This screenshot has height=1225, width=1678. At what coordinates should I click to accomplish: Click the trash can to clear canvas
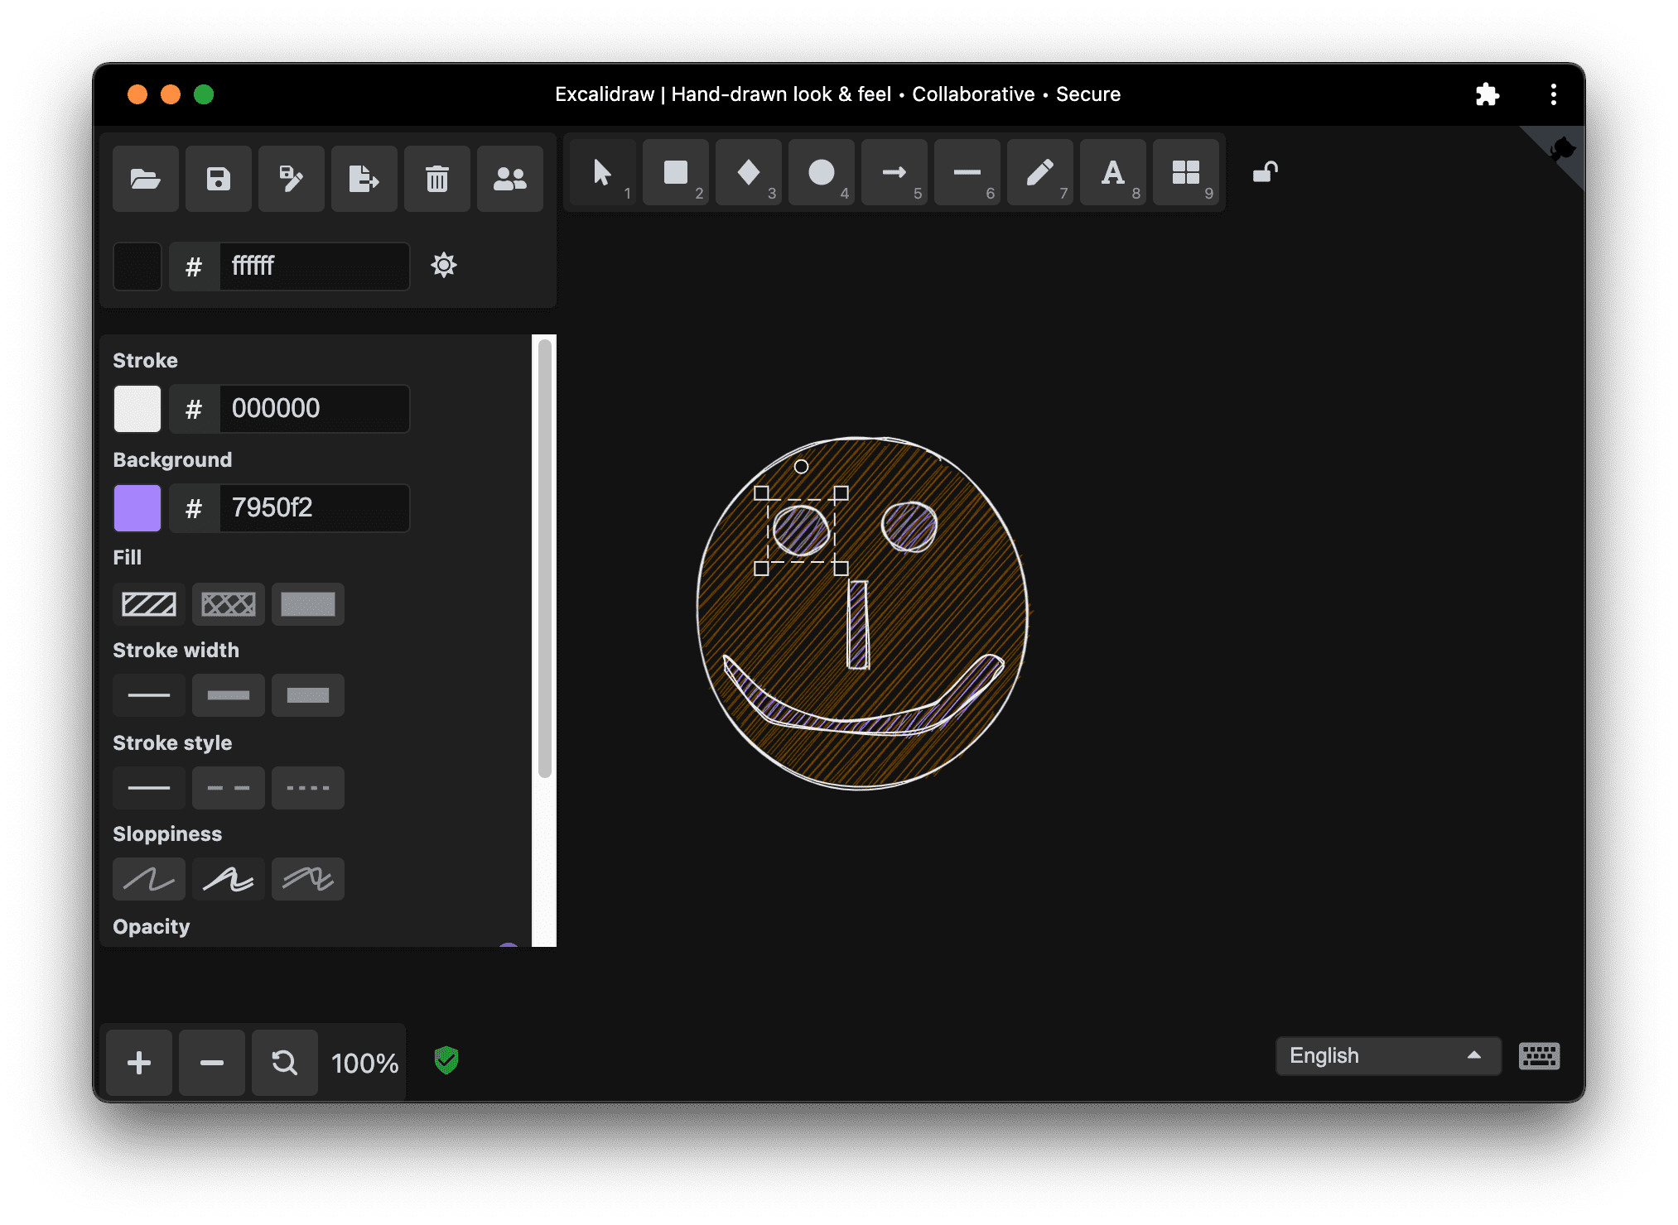click(436, 179)
